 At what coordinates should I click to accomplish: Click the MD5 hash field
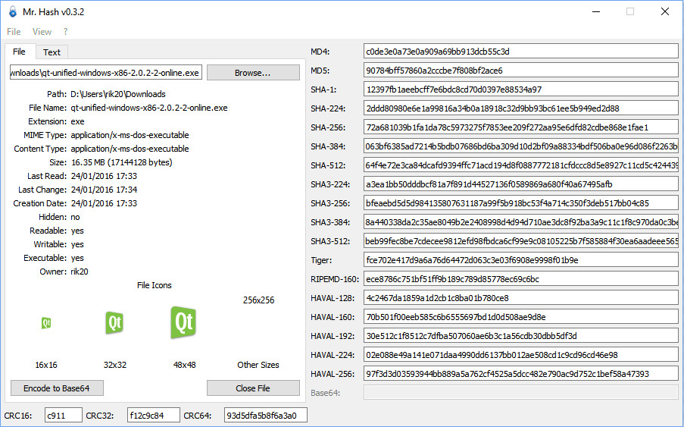pyautogui.click(x=521, y=71)
